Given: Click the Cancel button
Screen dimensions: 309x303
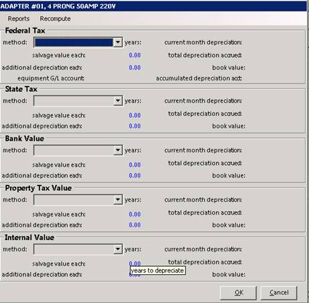Looking at the screenshot, I should tap(279, 293).
